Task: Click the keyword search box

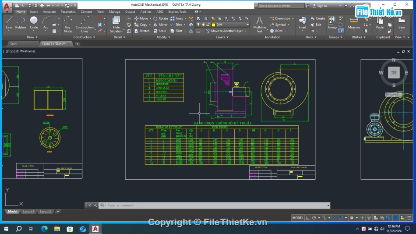Action: point(281,6)
